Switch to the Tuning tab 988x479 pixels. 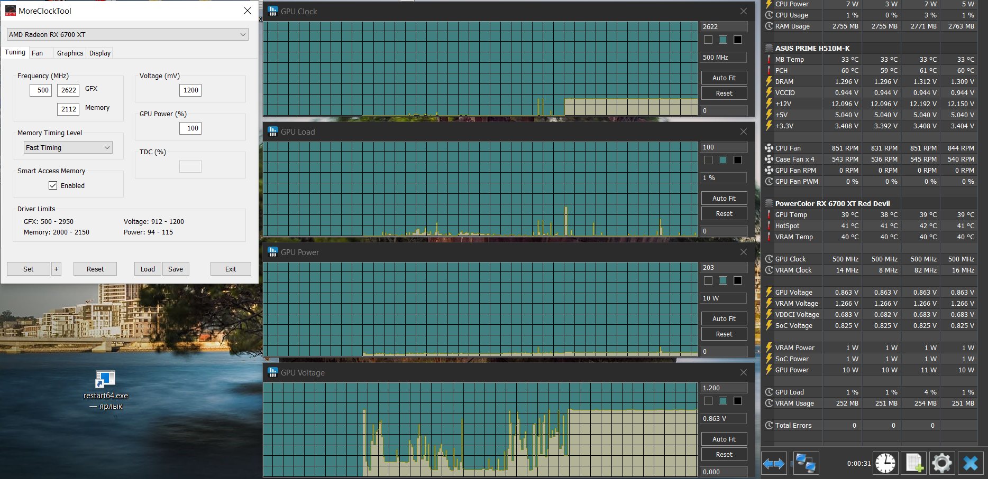coord(15,52)
